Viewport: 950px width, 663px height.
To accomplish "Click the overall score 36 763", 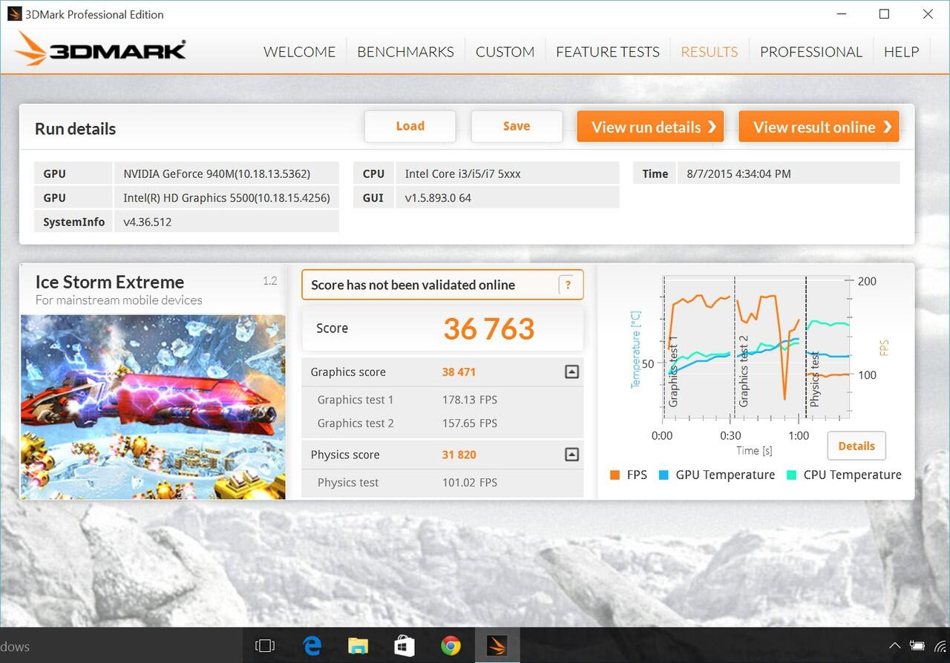I will 489,329.
